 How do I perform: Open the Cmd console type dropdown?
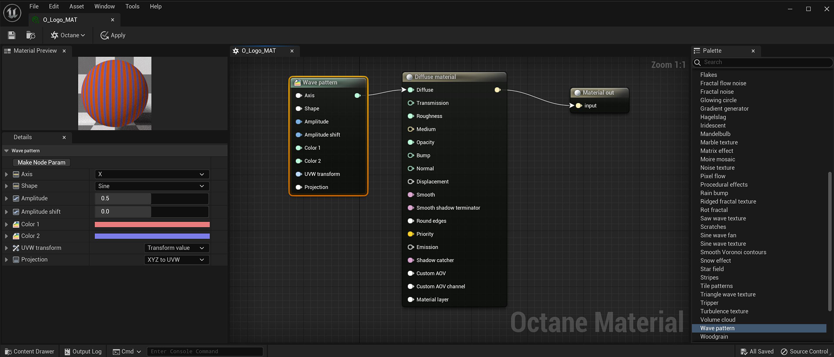pos(127,352)
